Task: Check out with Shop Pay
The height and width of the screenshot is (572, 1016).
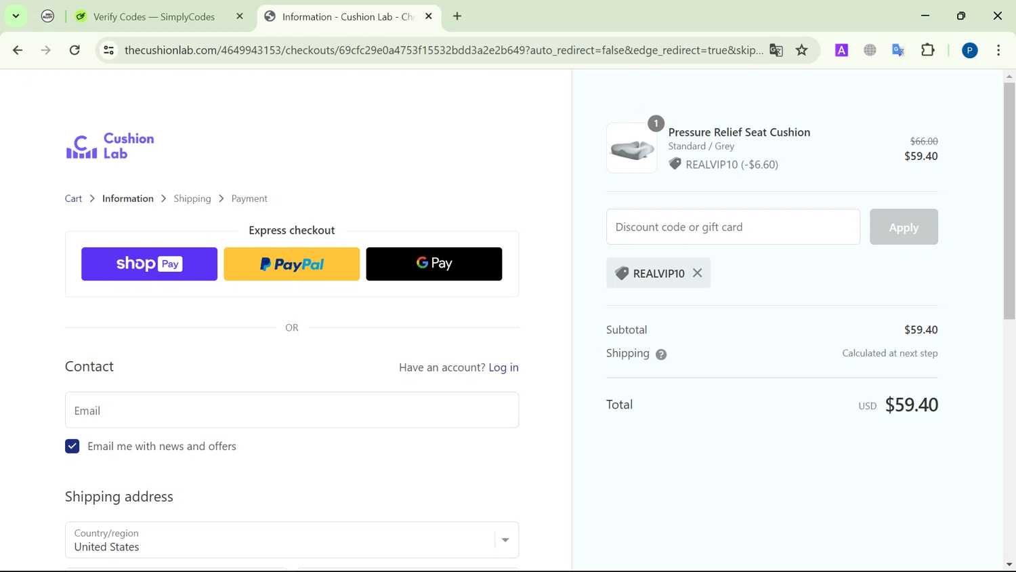Action: [149, 264]
